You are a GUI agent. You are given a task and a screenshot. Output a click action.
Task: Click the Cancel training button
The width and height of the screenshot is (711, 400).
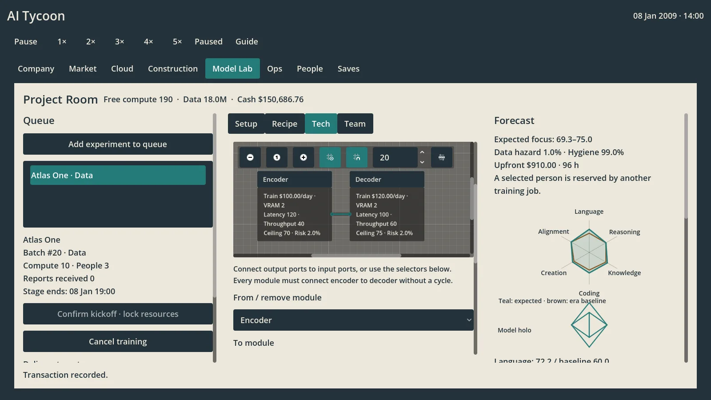[118, 341]
